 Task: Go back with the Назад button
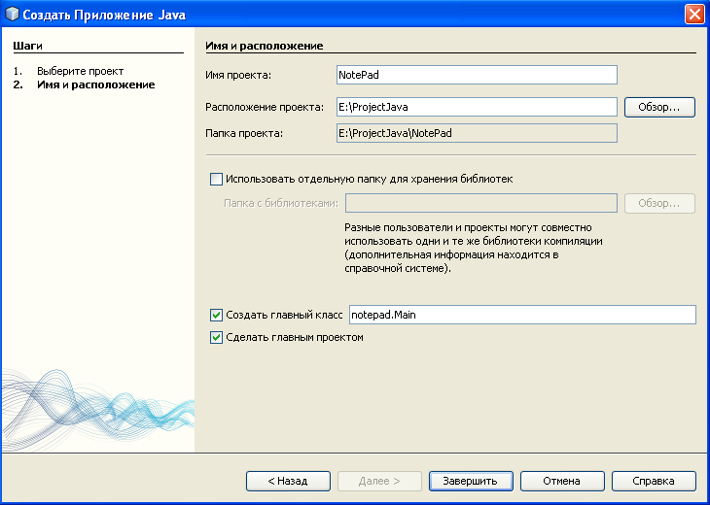[x=288, y=481]
